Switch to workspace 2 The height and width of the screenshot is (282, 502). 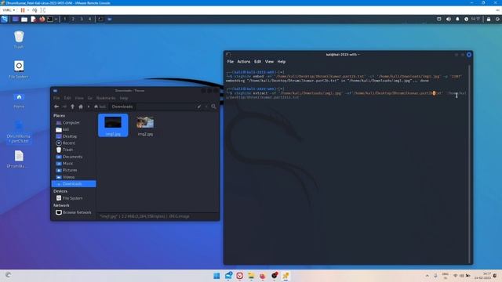[x=73, y=19]
